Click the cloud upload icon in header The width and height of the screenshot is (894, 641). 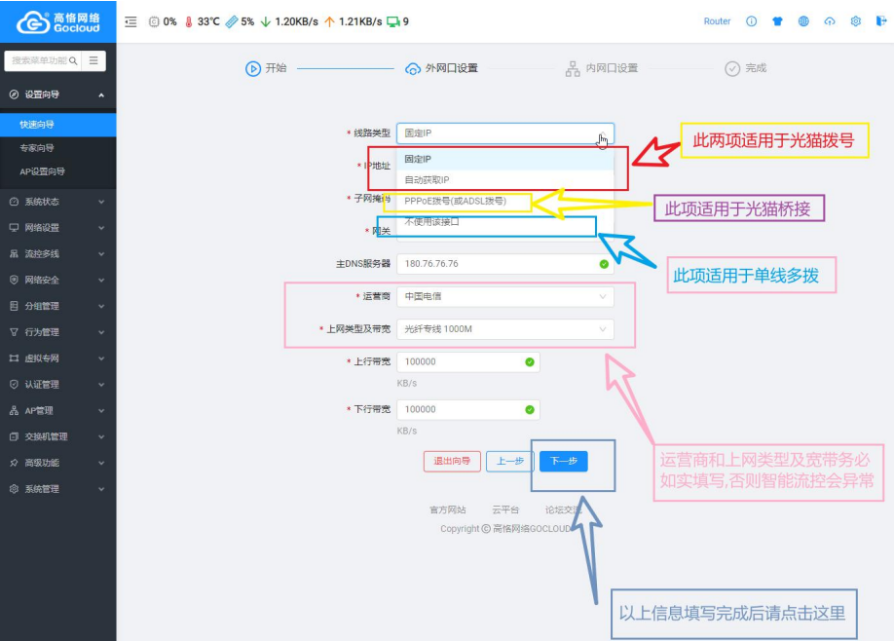pos(830,21)
